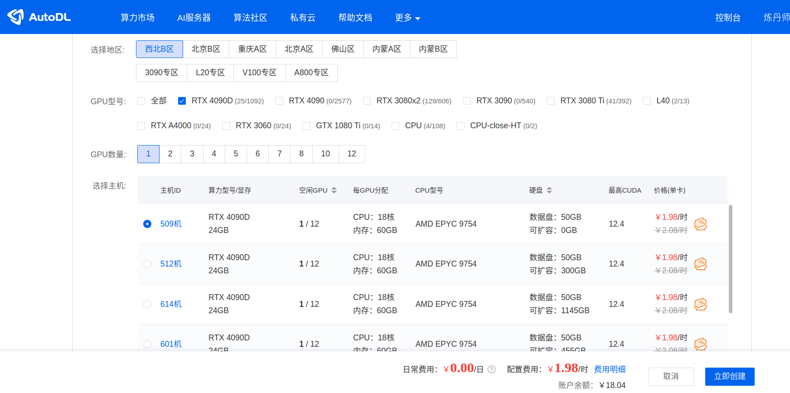The image size is (790, 393).
Task: Open the 费用明细 link
Action: coord(610,369)
